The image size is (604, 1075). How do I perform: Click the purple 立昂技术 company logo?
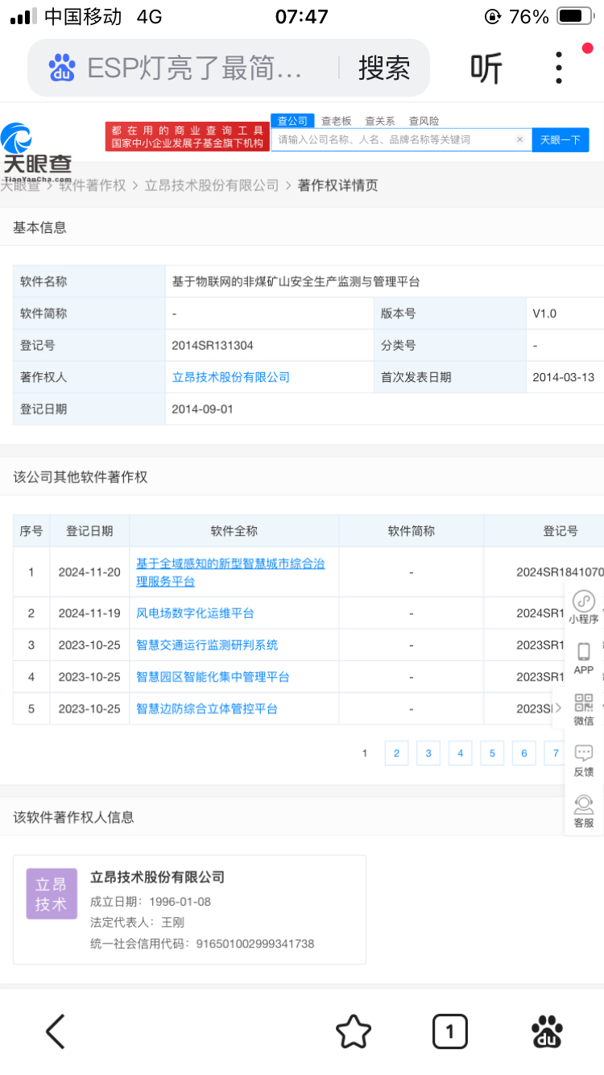click(x=52, y=894)
